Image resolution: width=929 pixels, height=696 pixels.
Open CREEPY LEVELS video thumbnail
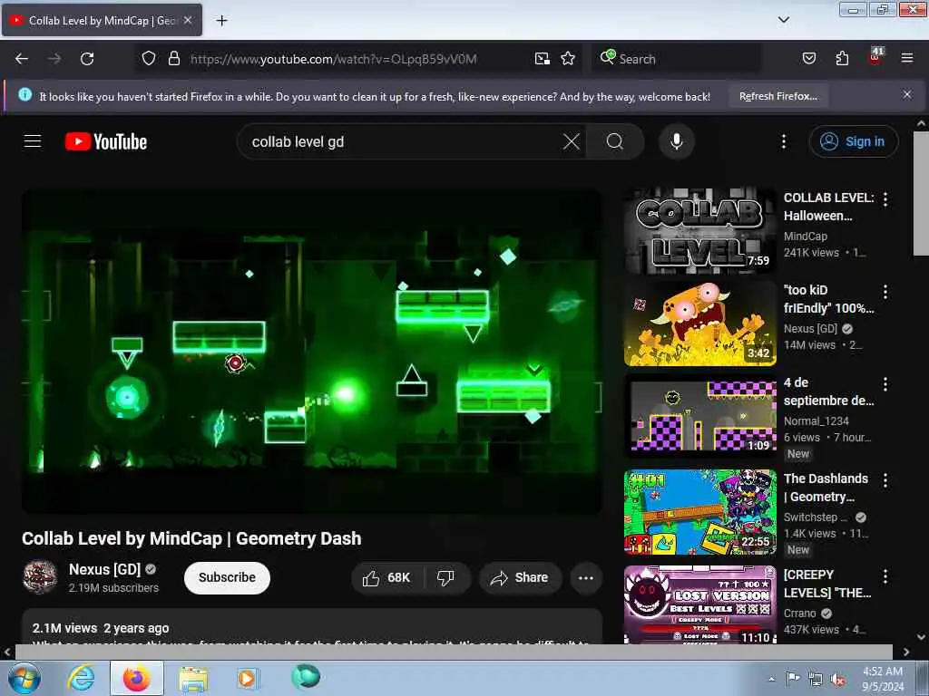coord(699,604)
